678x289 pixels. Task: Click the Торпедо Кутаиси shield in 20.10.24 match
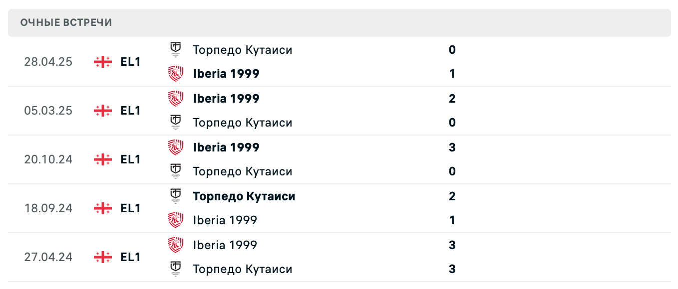click(175, 171)
